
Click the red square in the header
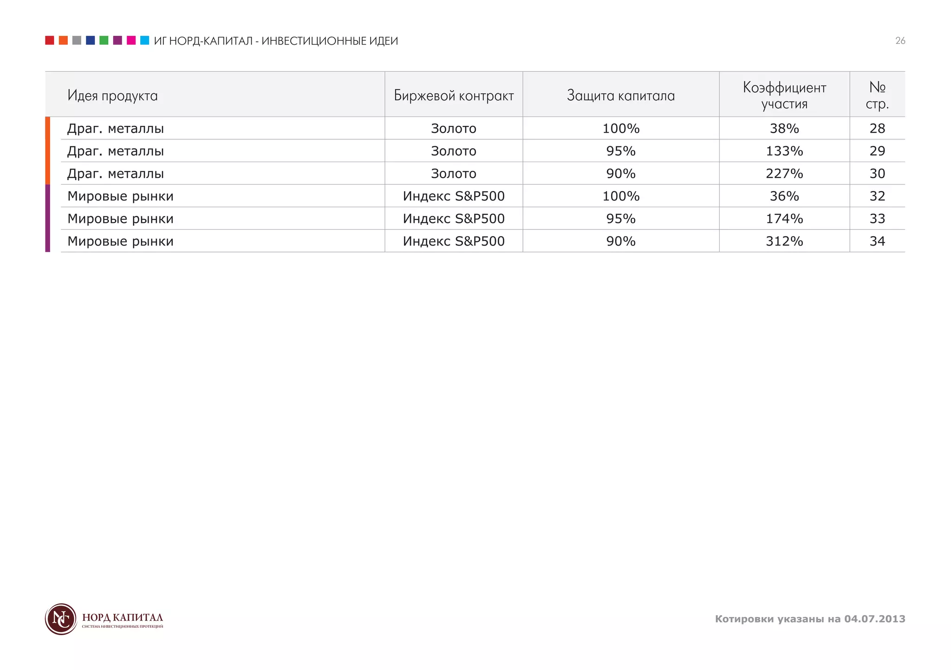[x=50, y=40]
